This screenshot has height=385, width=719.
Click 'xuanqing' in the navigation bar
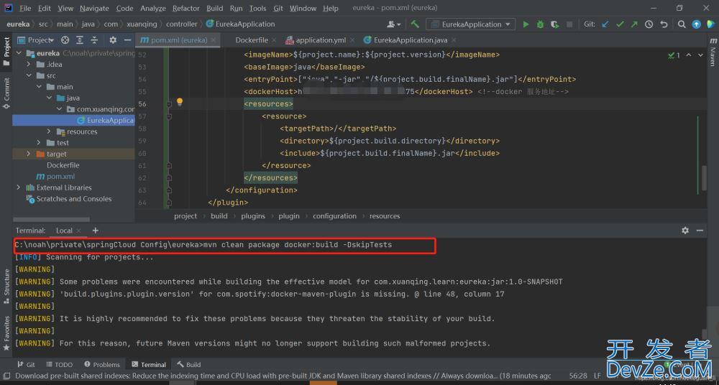(x=142, y=24)
